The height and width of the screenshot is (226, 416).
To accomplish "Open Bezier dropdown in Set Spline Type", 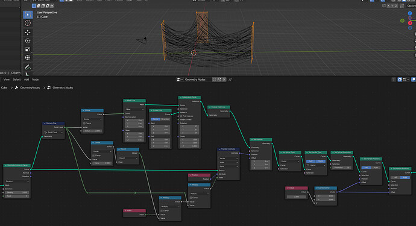I will [290, 161].
